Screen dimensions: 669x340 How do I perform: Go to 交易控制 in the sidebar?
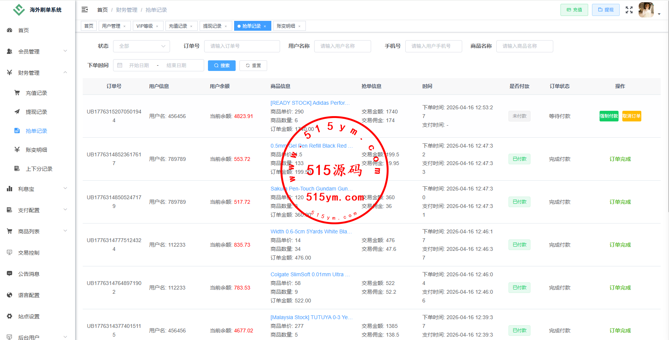[29, 253]
